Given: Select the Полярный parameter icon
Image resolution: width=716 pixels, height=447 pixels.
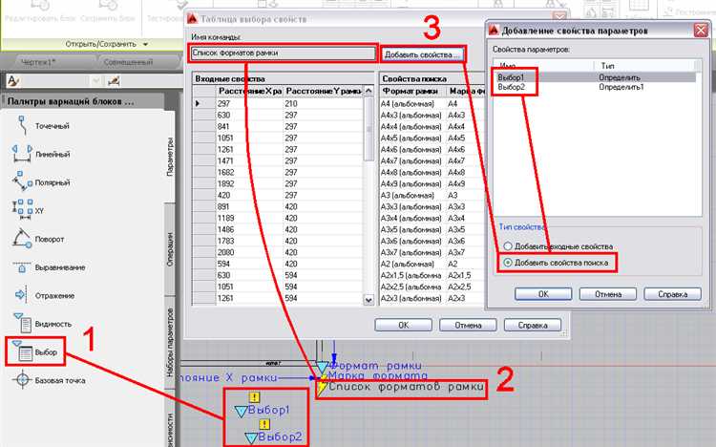Looking at the screenshot, I should [22, 181].
